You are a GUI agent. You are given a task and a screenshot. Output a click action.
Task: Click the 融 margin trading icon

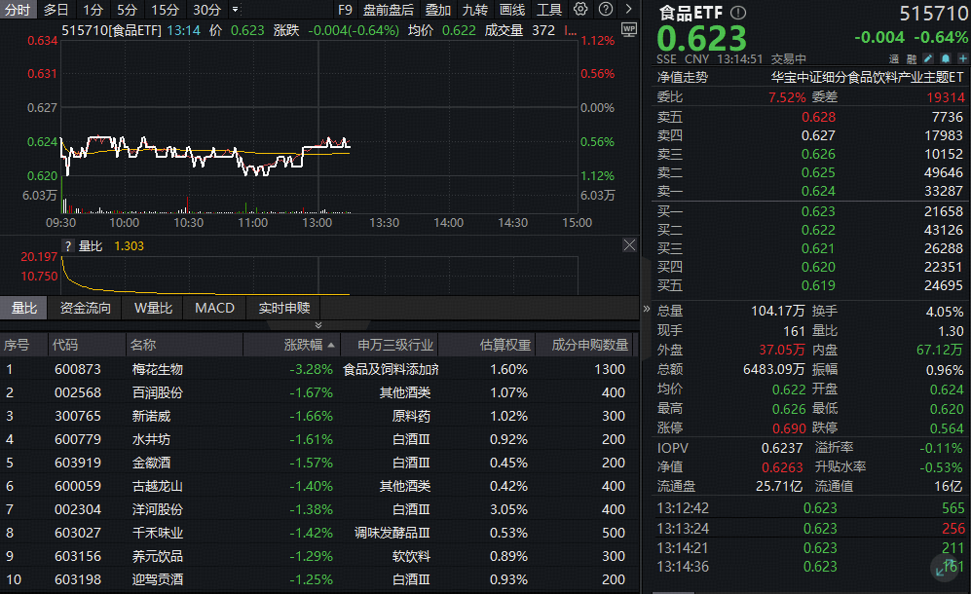912,58
